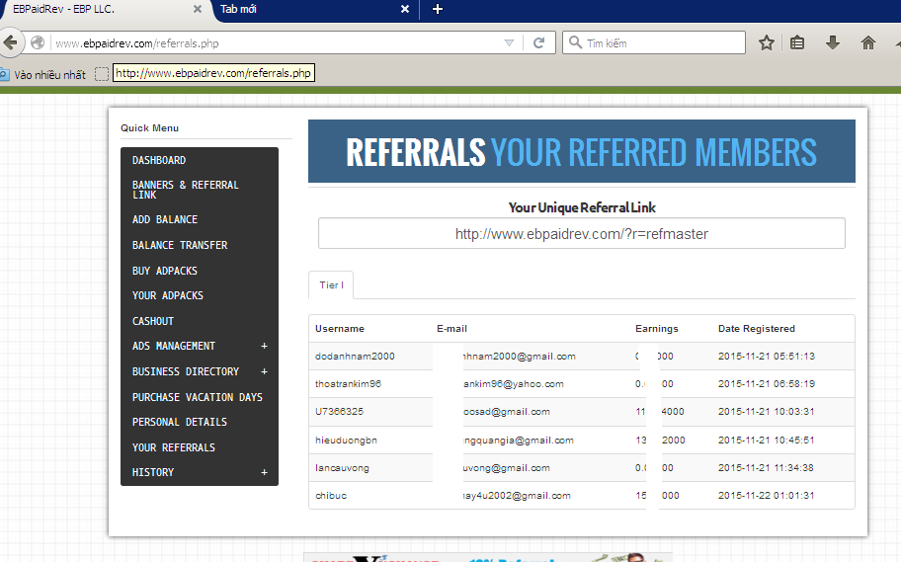This screenshot has width=901, height=562.
Task: Open Dashboard in Quick Menu
Action: coord(159,160)
